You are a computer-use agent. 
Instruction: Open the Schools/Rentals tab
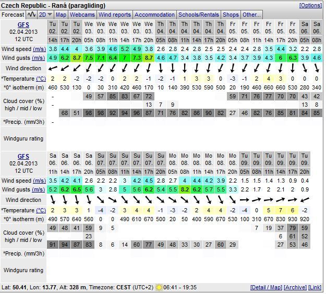point(199,15)
